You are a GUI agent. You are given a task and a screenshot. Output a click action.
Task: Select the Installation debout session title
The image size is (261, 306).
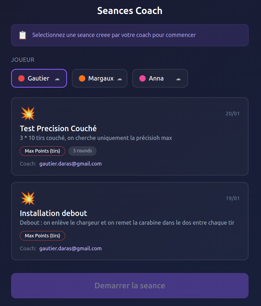pyautogui.click(x=54, y=213)
